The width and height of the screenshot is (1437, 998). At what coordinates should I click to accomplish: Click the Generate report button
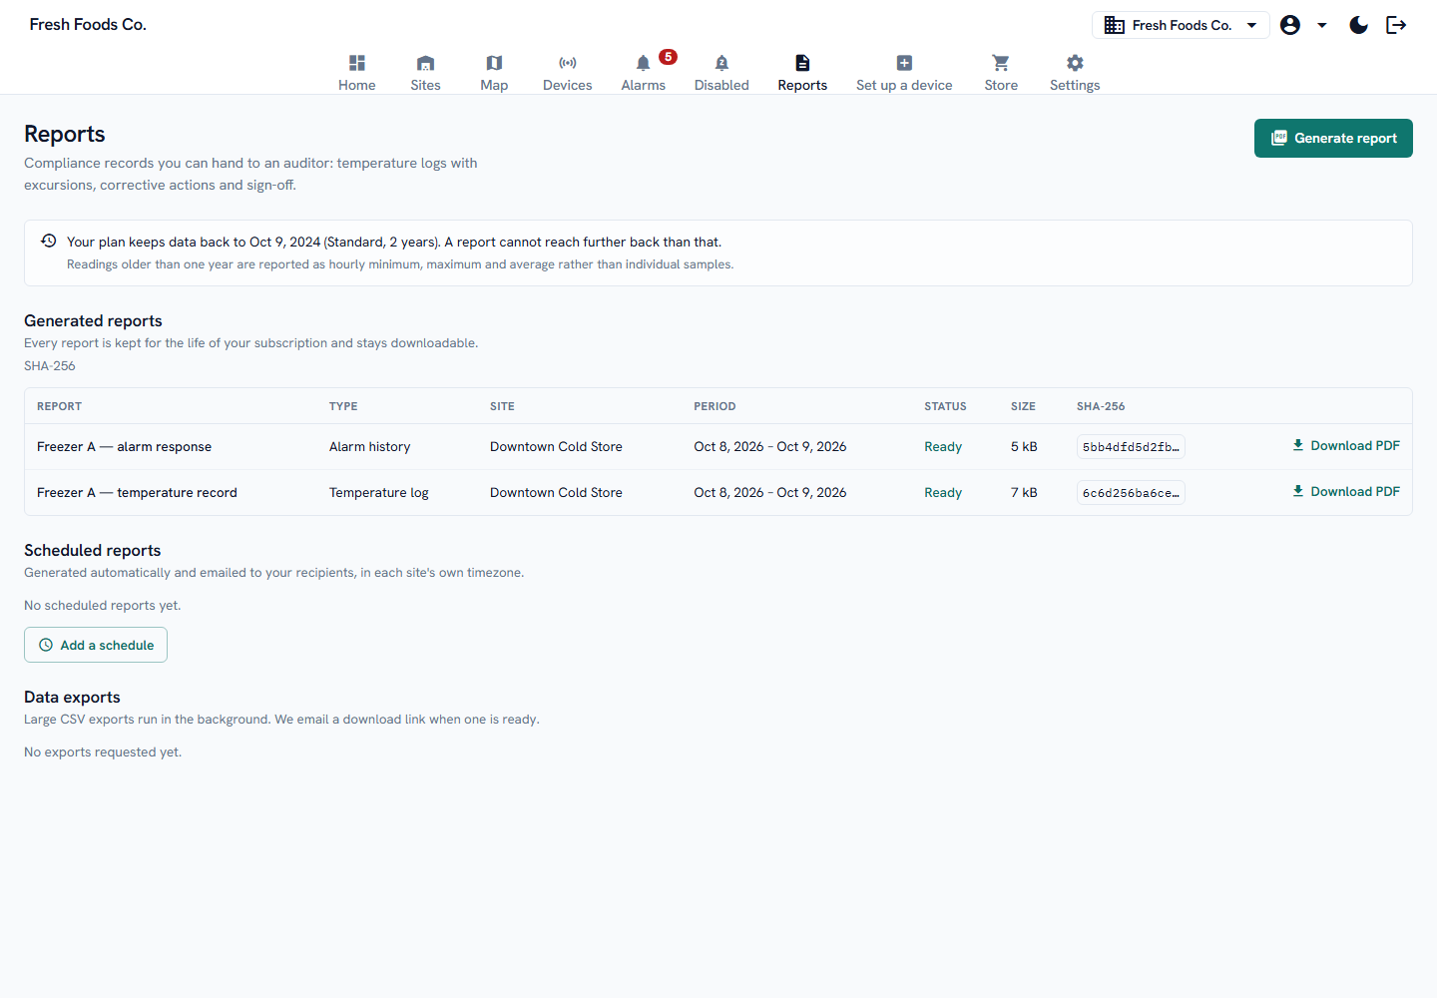(1333, 138)
